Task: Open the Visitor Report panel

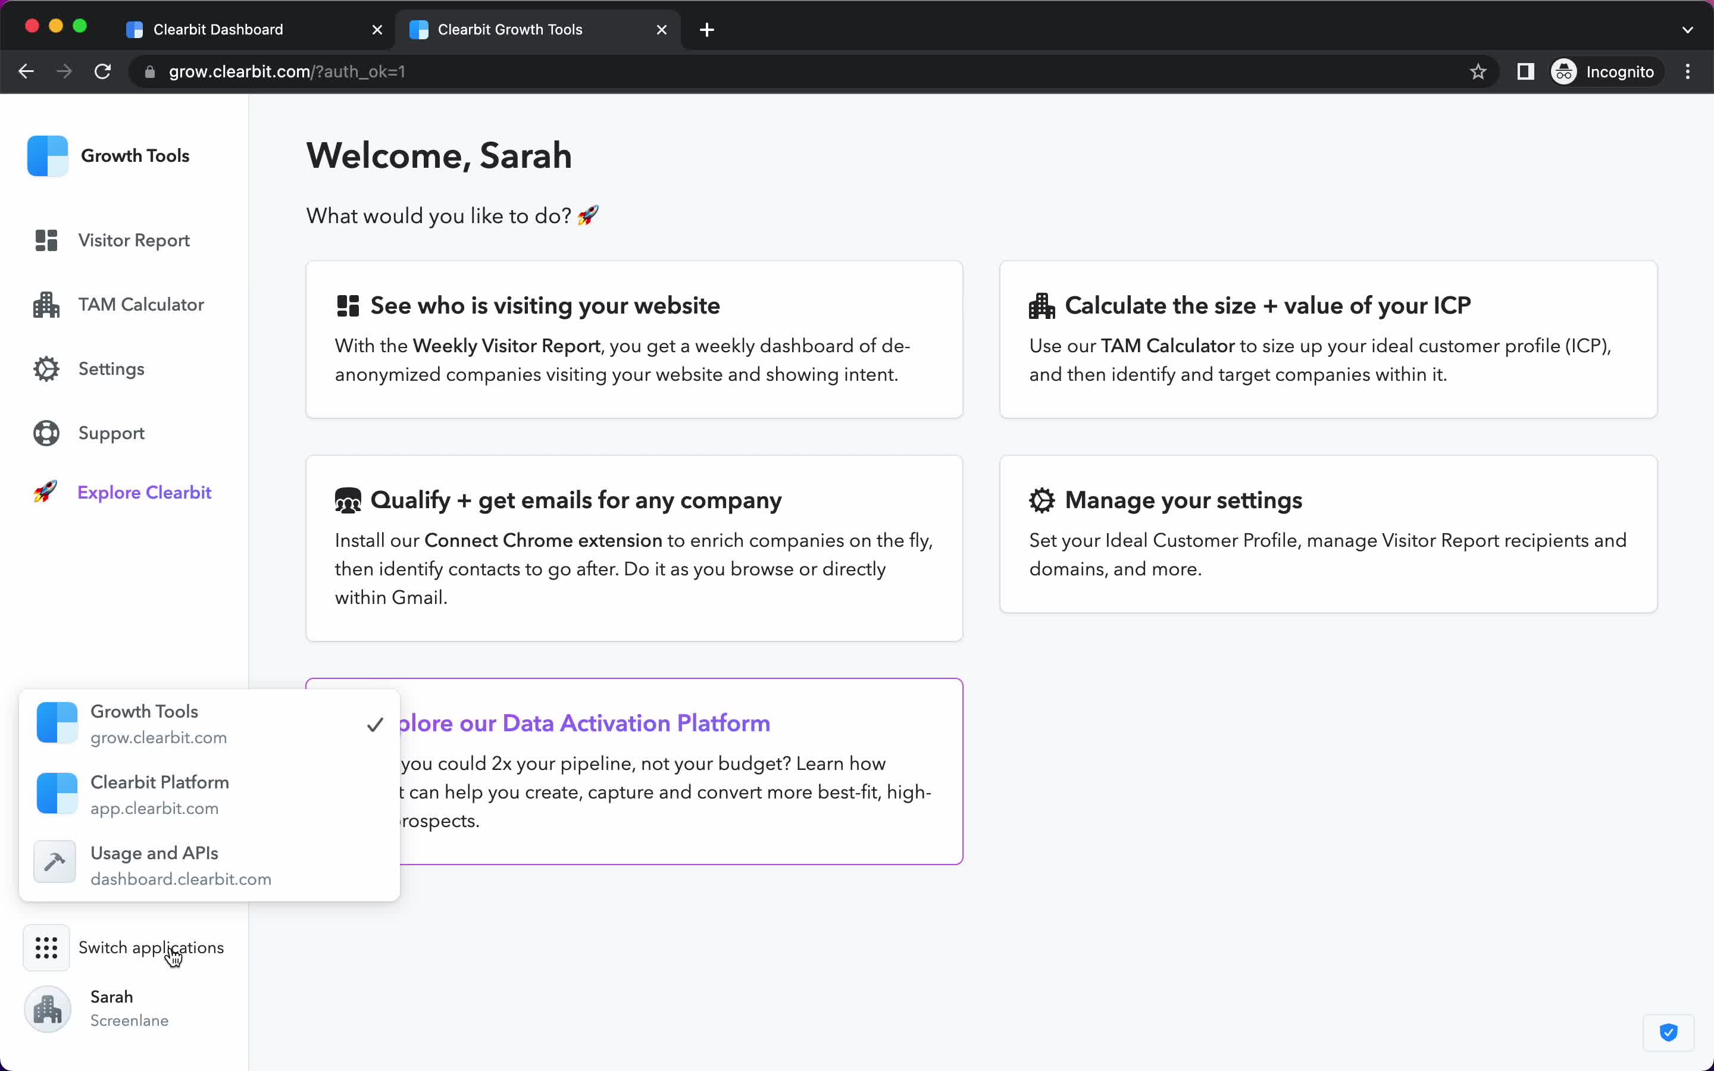Action: point(133,240)
